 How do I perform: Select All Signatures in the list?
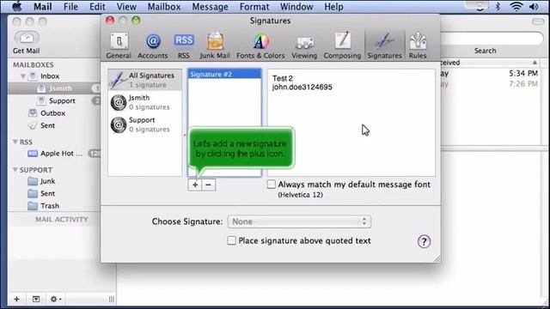[x=144, y=80]
